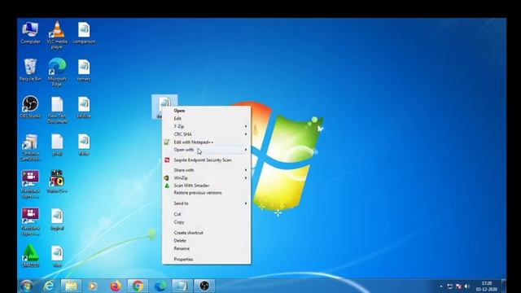Choose Cut in the context menu
This screenshot has width=521, height=293.
[x=206, y=214]
